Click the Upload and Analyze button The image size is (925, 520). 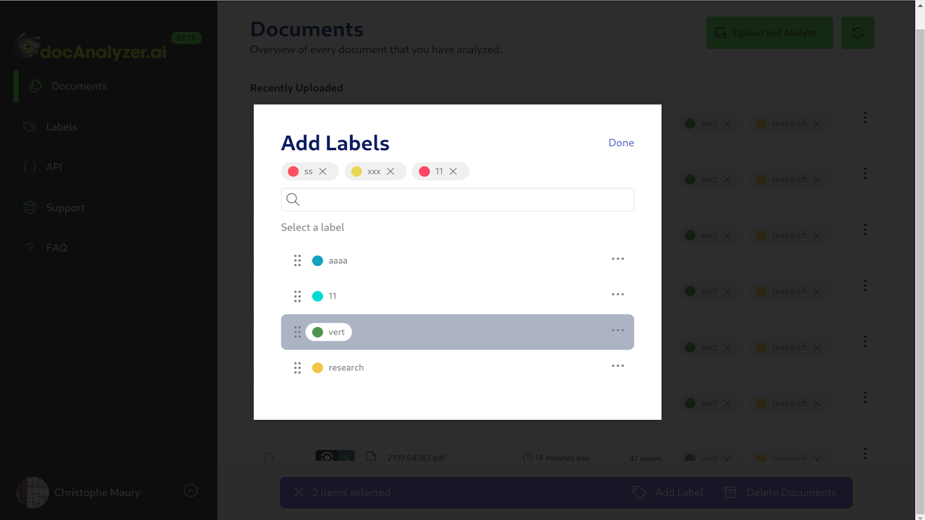point(769,33)
